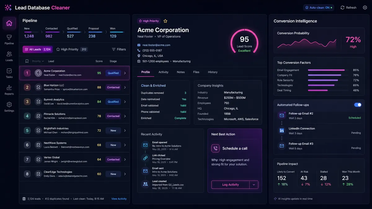Viewport: 372px width, 209px height.
Task: Click the Refresh button
Action: click(348, 7)
